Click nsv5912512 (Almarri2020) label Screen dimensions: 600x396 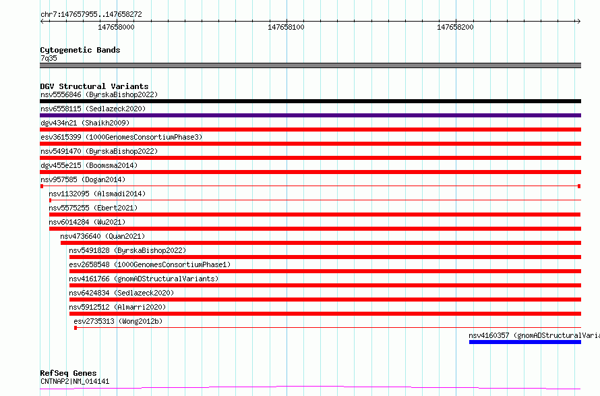click(117, 307)
